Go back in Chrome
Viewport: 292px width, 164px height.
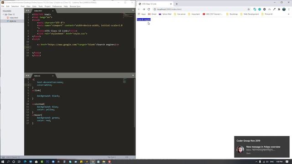139,9
